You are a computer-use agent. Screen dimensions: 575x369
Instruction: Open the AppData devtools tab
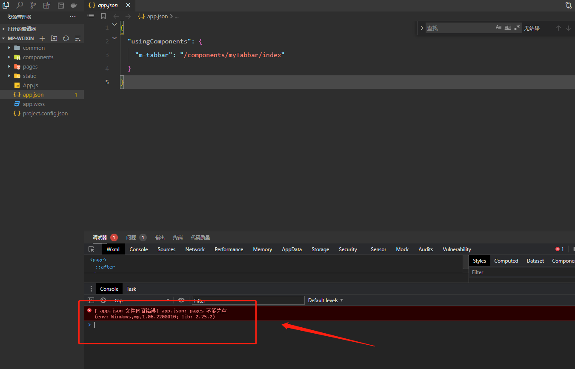[x=292, y=249]
